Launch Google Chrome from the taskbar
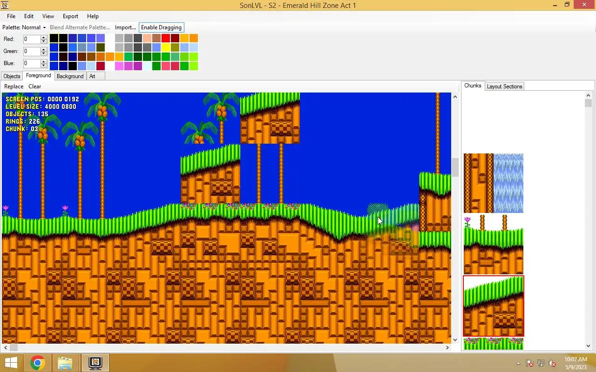Viewport: 596px width, 372px height. tap(38, 363)
